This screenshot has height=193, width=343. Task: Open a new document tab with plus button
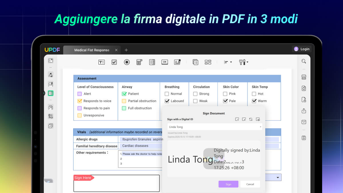[126, 50]
